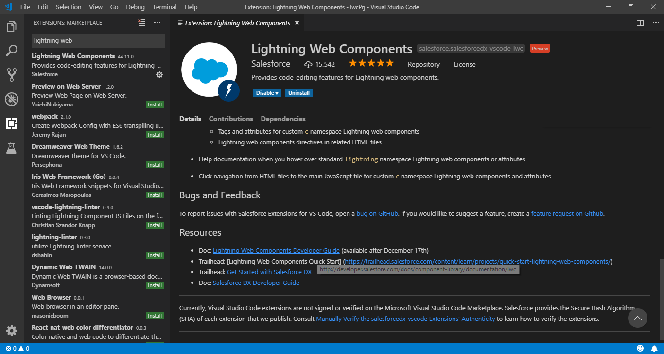
Task: Open the feature request on Github link
Action: [567, 213]
